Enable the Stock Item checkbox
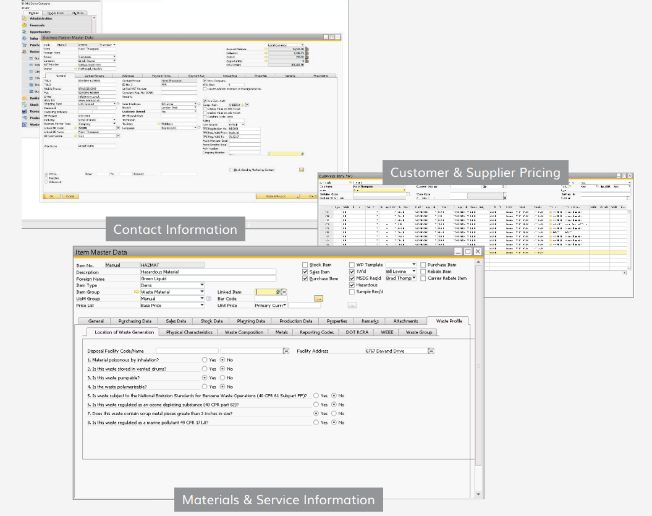The width and height of the screenshot is (652, 516). point(305,265)
